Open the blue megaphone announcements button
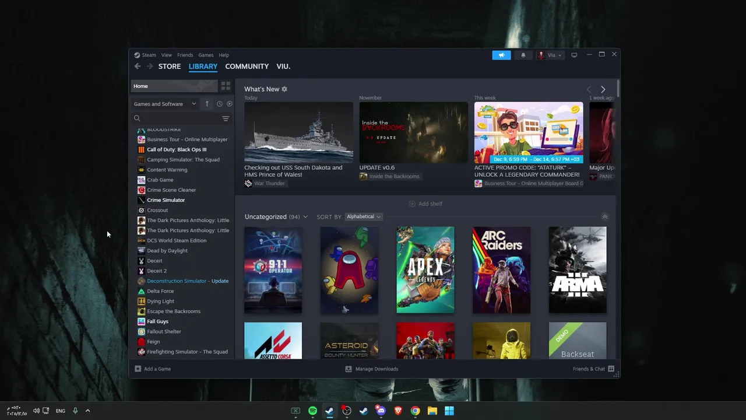746x420 pixels. (501, 55)
